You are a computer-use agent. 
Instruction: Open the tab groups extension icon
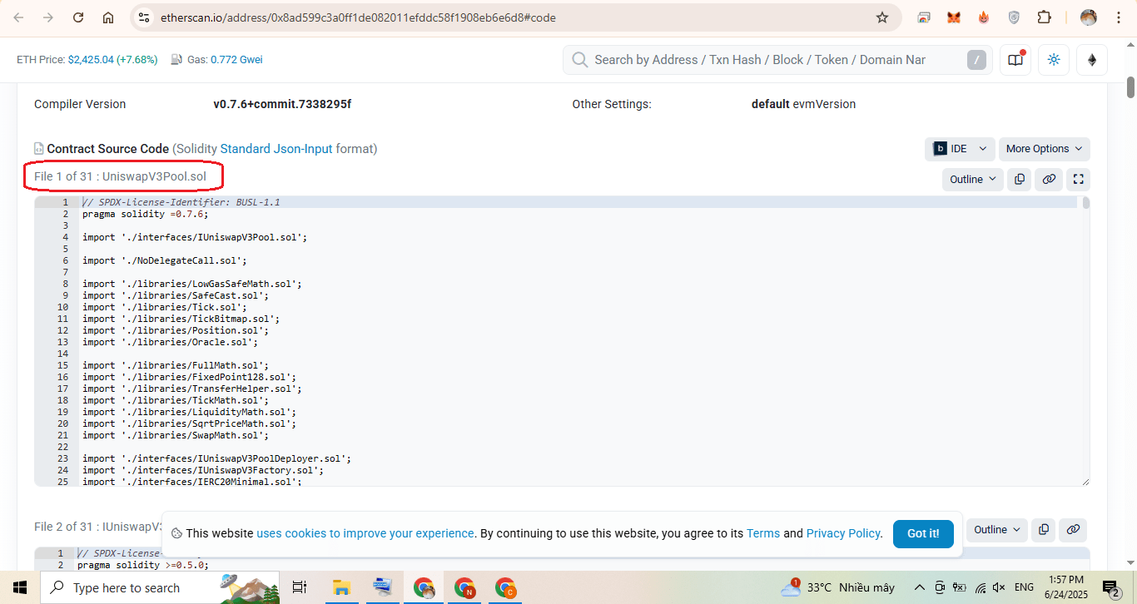pos(924,17)
